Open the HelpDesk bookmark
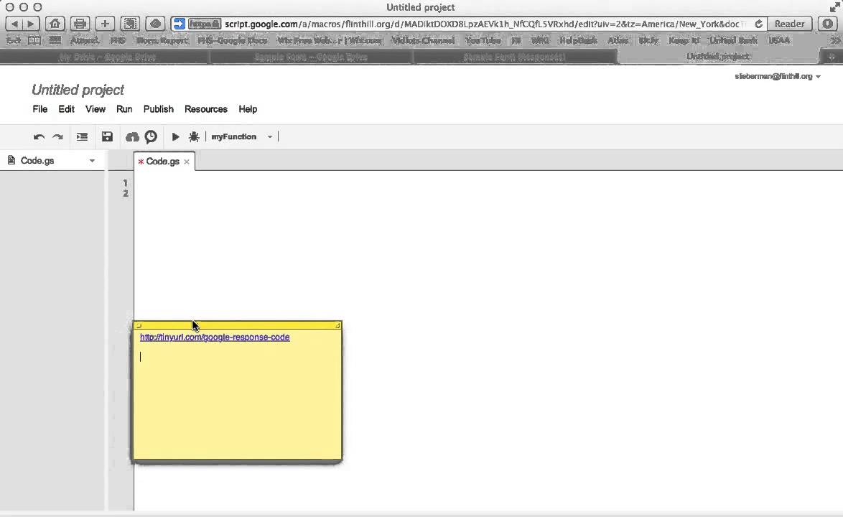 click(578, 41)
